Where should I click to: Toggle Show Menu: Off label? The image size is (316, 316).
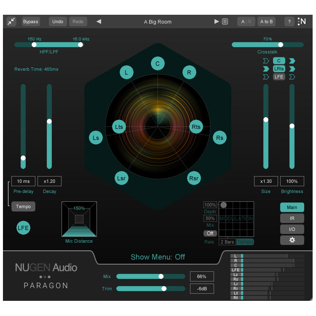pyautogui.click(x=158, y=257)
